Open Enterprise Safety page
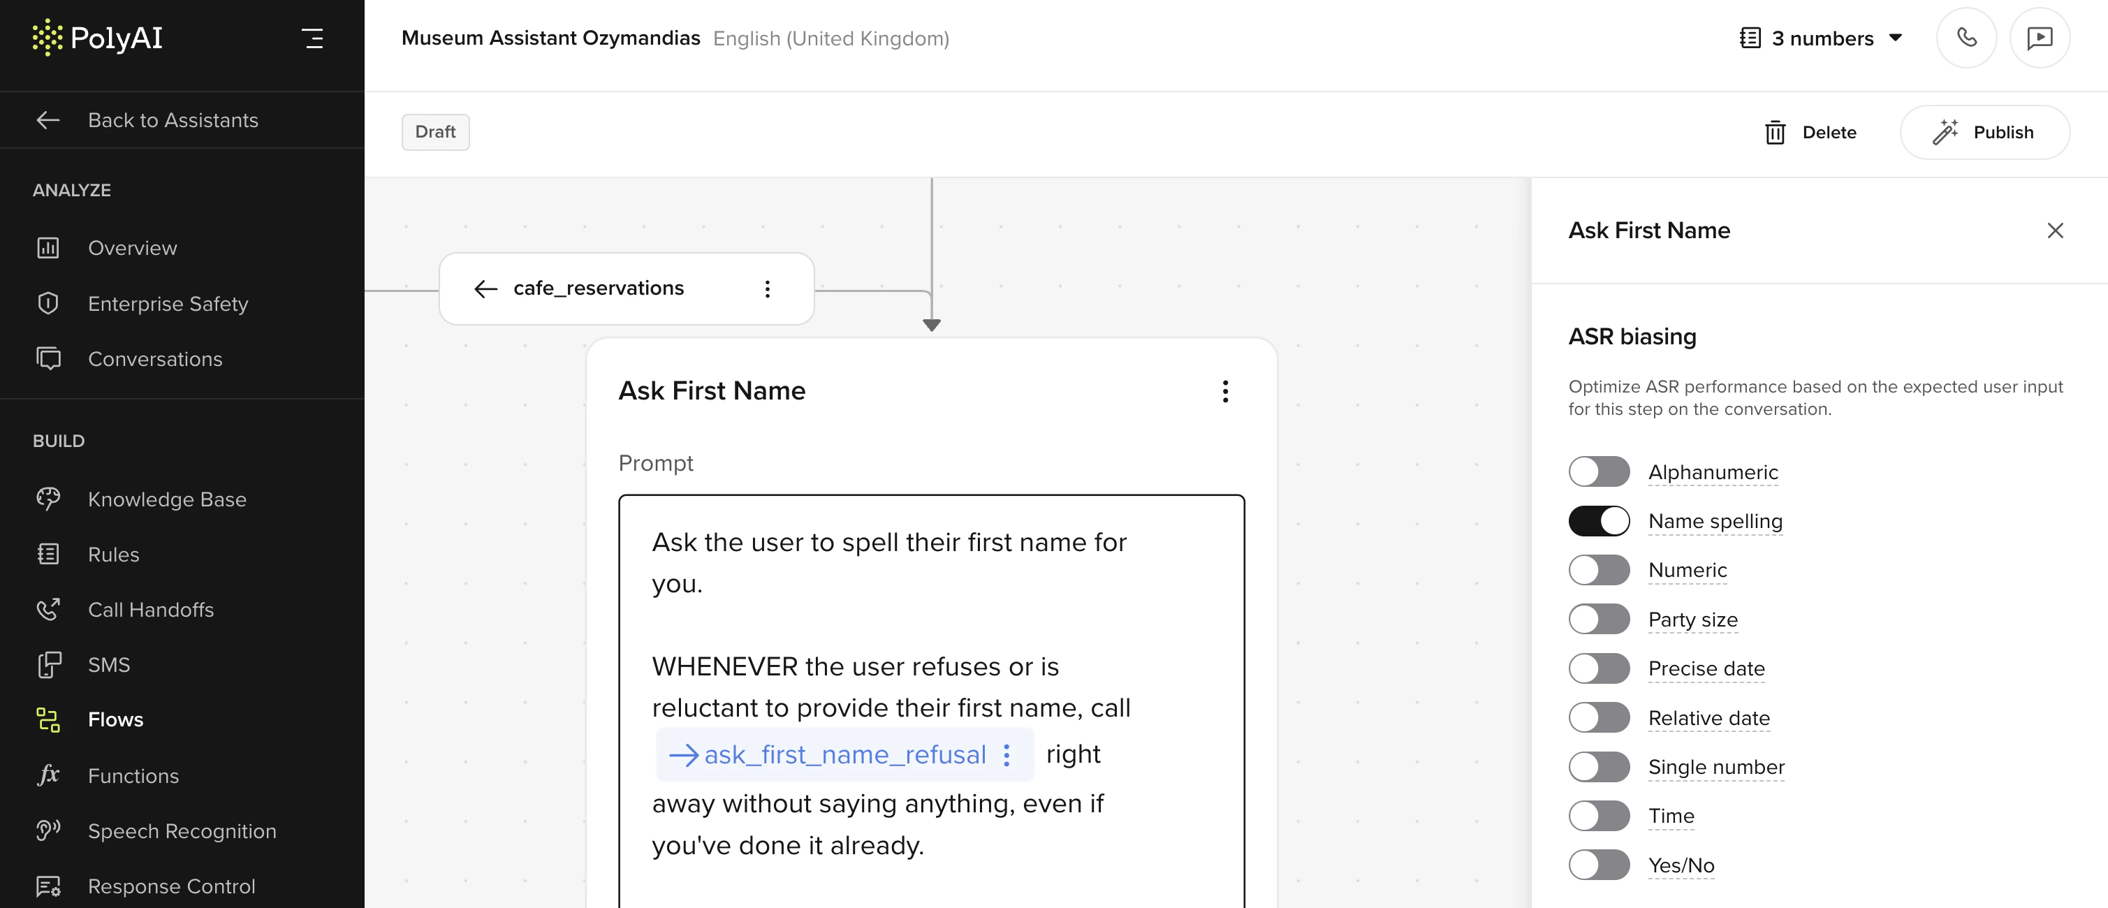The height and width of the screenshot is (908, 2108). click(x=168, y=304)
